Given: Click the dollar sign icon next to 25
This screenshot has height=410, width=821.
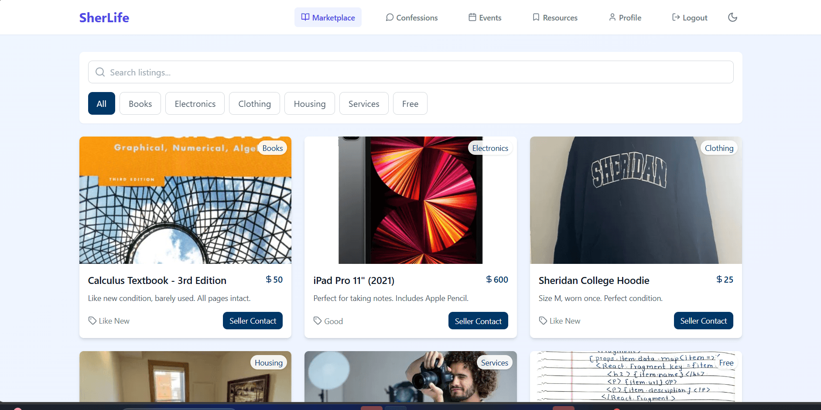Looking at the screenshot, I should (719, 280).
